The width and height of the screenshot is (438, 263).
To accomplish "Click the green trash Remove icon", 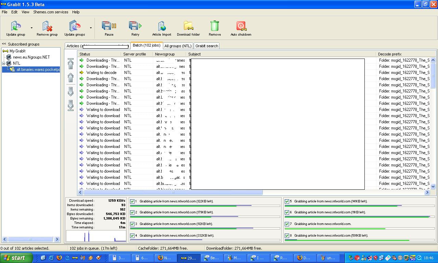I will pyautogui.click(x=215, y=26).
